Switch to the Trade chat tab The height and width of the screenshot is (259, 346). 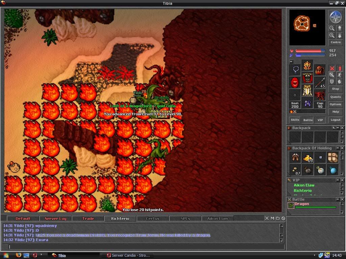pyautogui.click(x=88, y=219)
